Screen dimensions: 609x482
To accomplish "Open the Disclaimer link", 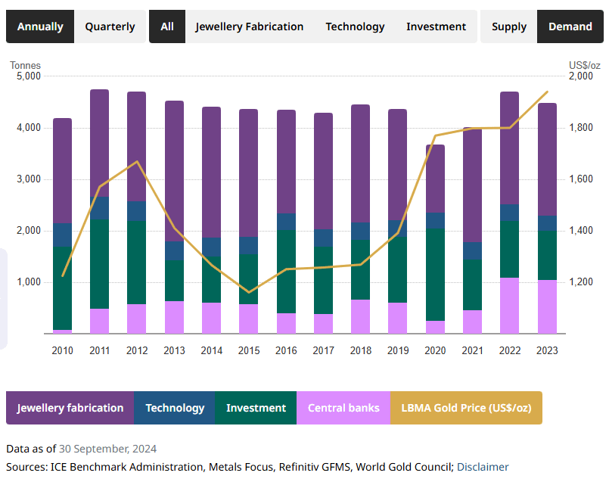I will 483,467.
